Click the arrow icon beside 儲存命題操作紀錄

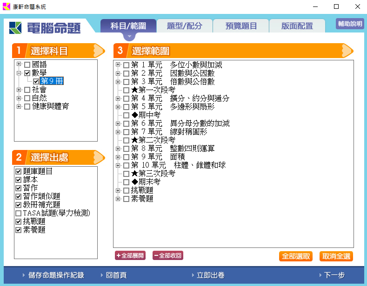(x=24, y=275)
